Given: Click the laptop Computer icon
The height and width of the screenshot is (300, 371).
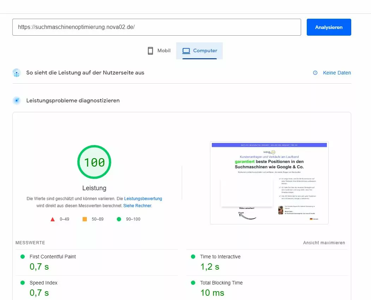Looking at the screenshot, I should tap(186, 51).
